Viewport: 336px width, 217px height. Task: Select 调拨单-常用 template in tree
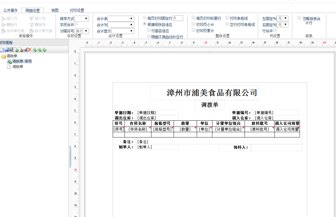(22, 61)
